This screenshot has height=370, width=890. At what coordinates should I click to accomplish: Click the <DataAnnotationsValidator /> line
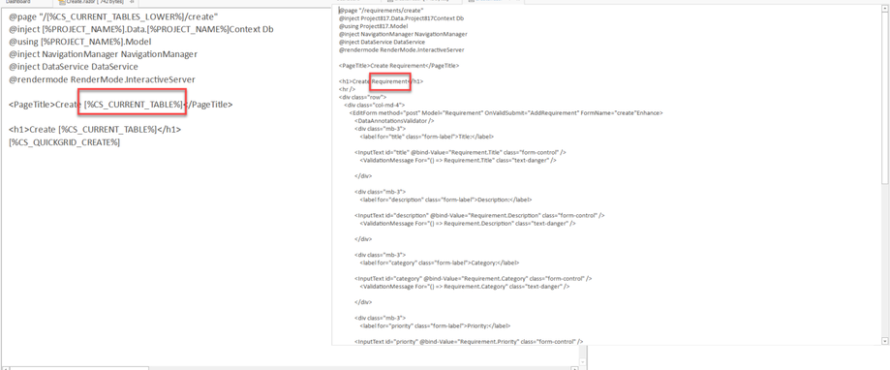pos(394,121)
